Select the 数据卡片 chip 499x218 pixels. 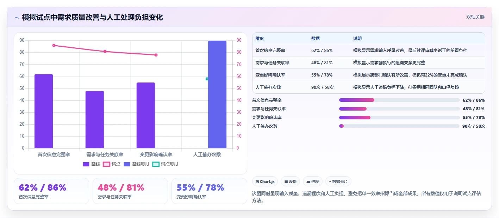click(x=338, y=181)
